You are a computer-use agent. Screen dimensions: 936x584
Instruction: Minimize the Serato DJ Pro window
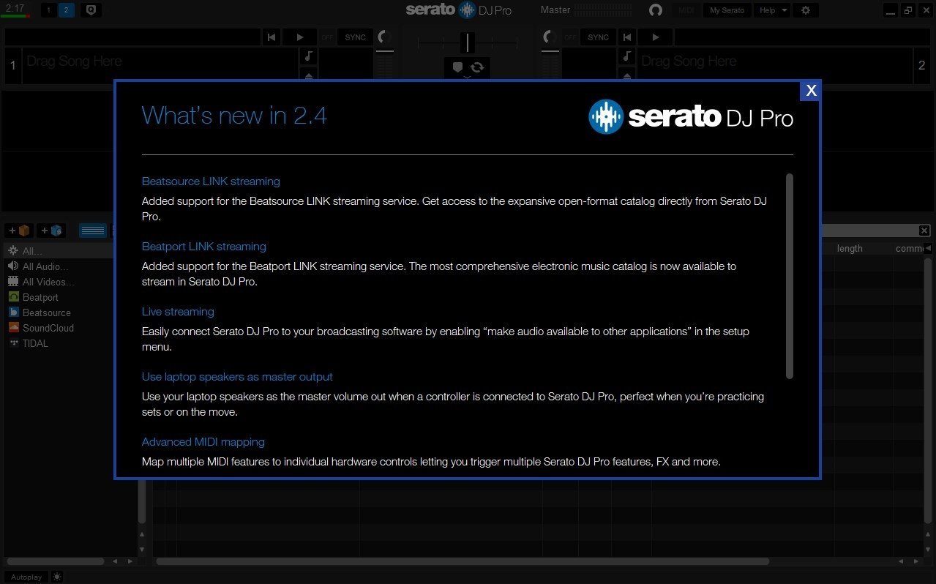point(890,10)
